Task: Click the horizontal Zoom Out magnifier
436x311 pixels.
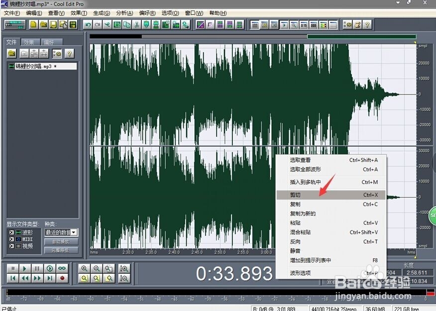Action: pyautogui.click(x=97, y=269)
